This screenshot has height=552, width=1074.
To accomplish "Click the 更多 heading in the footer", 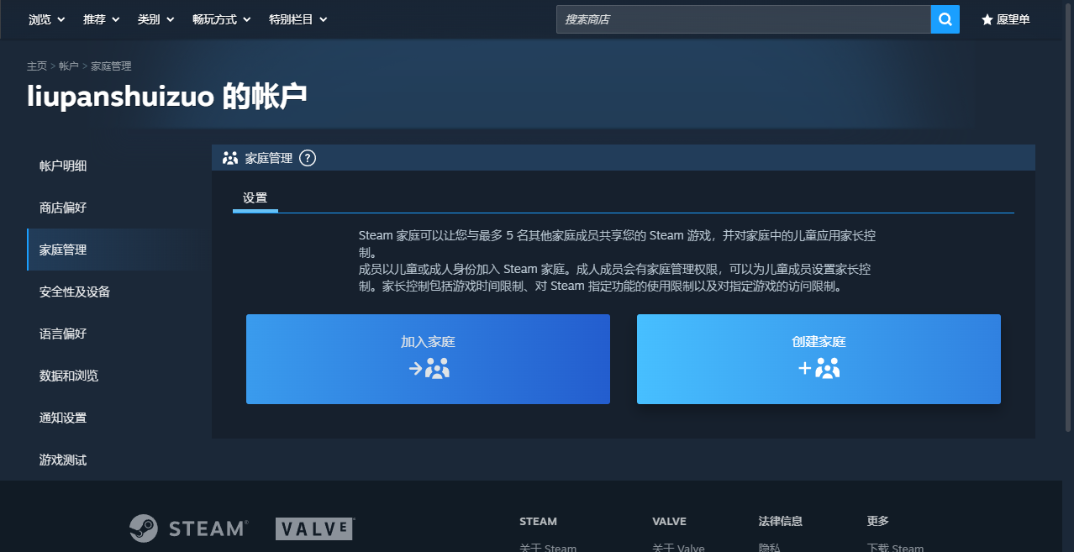I will [x=877, y=521].
